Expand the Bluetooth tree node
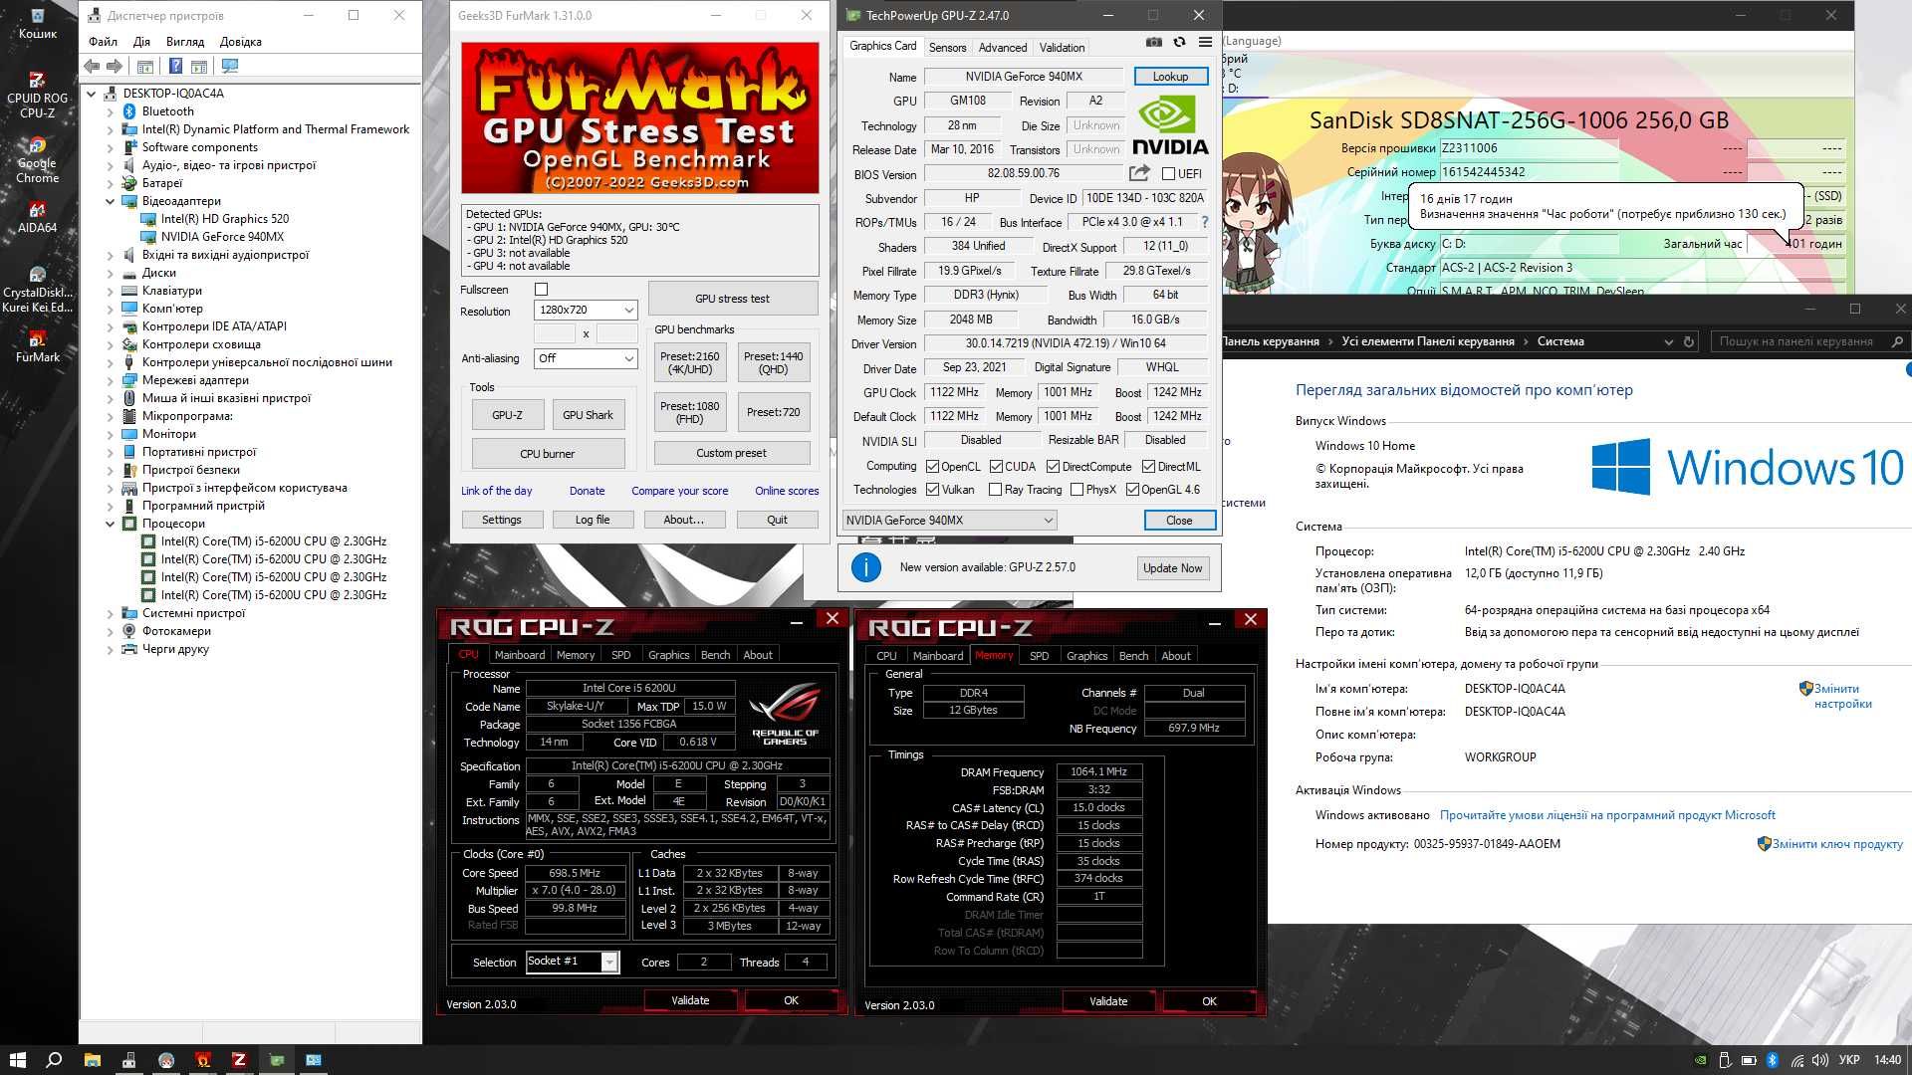Viewport: 1912px width, 1075px height. click(110, 111)
